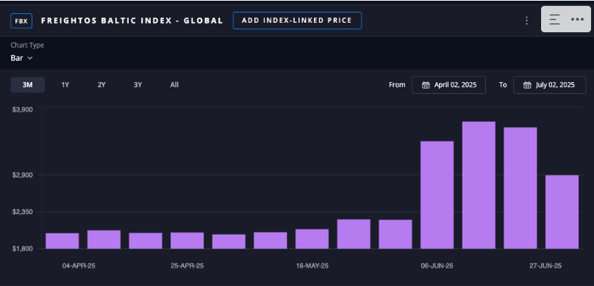Click the Freightos Baltic Index - Global title
This screenshot has height=286, width=594.
pos(132,21)
